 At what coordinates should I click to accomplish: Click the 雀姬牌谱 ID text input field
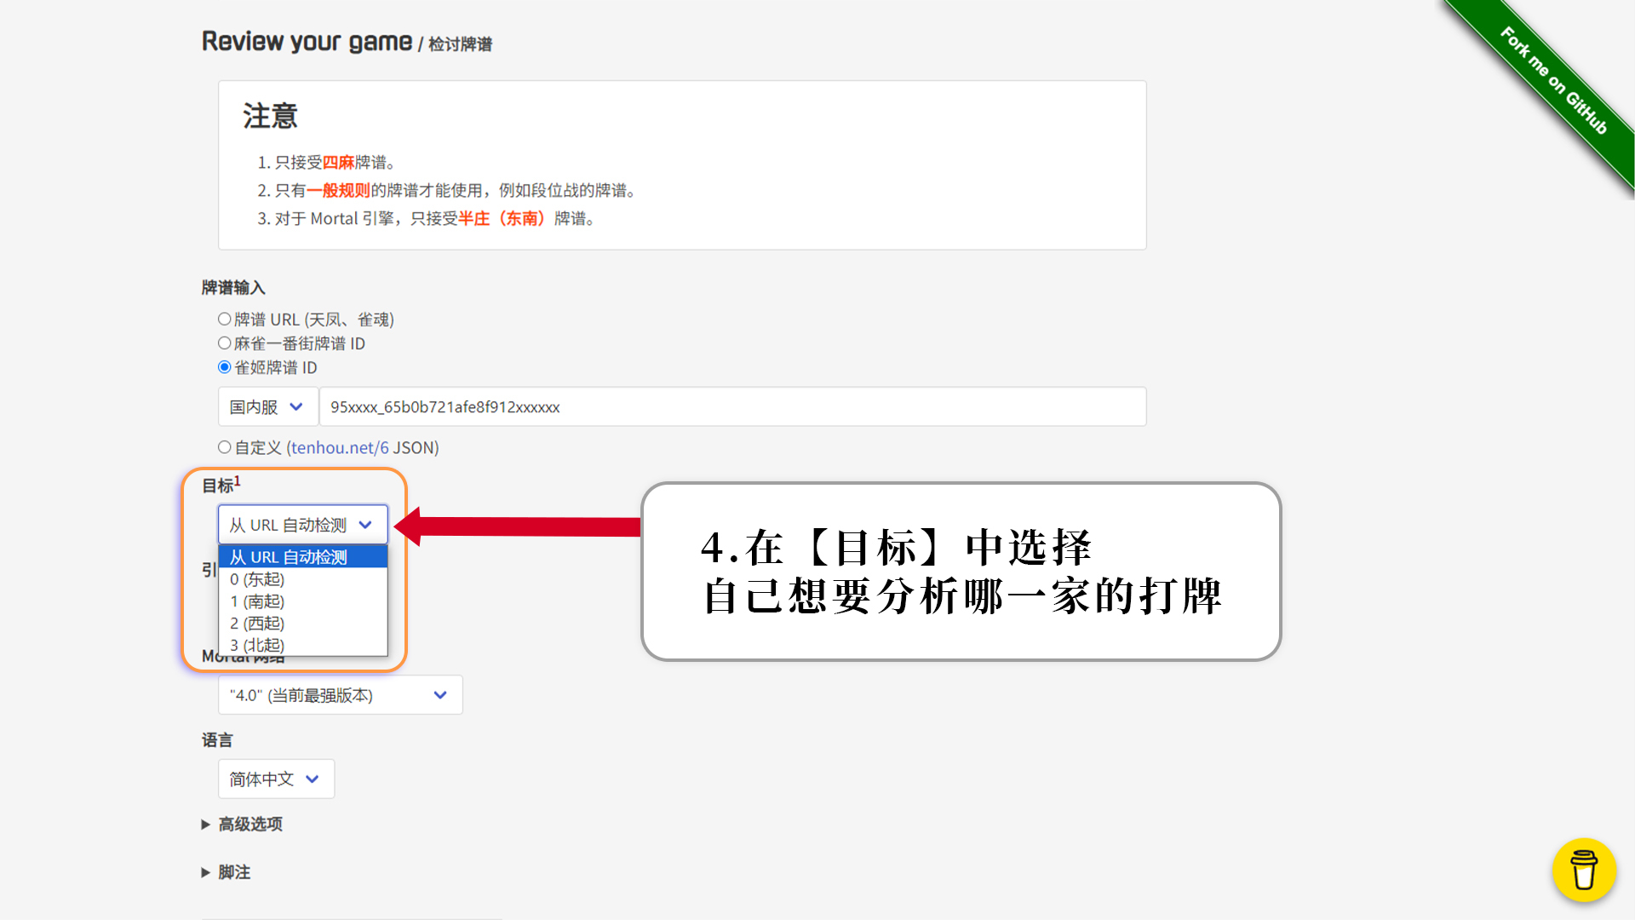[x=732, y=407]
